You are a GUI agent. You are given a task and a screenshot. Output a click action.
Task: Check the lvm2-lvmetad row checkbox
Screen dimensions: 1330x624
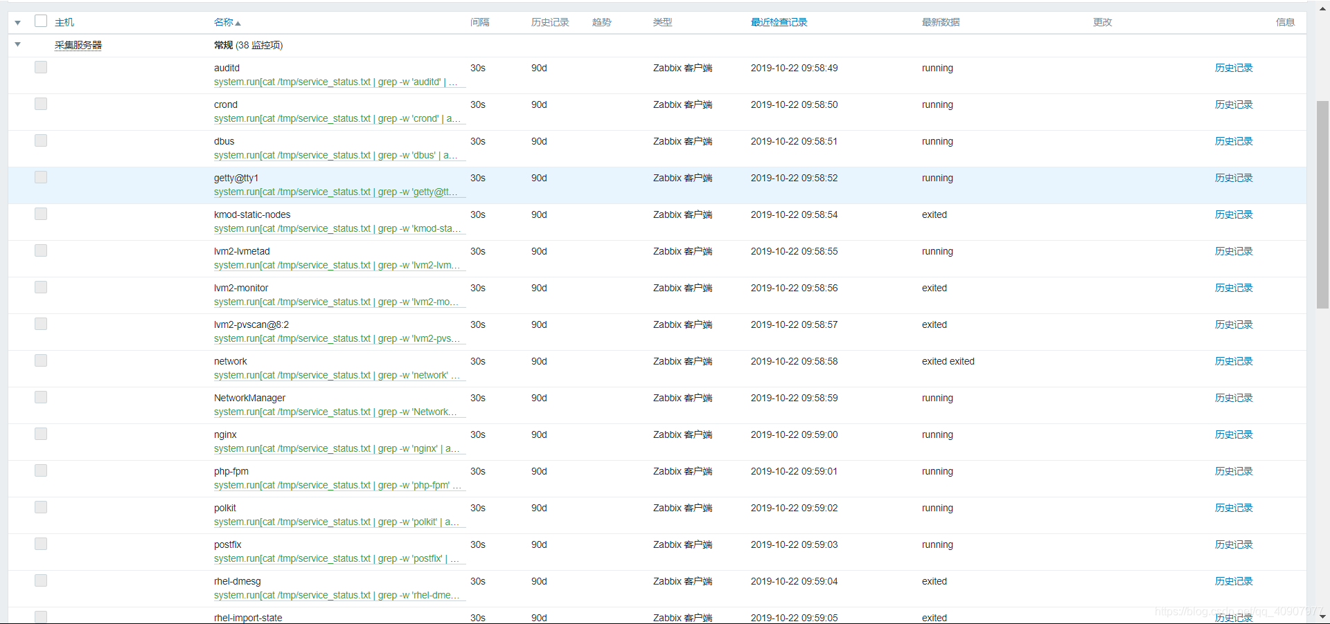(x=41, y=250)
